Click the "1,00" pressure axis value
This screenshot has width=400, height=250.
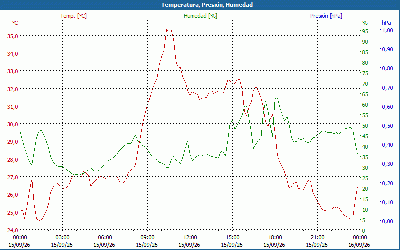coord(388,30)
